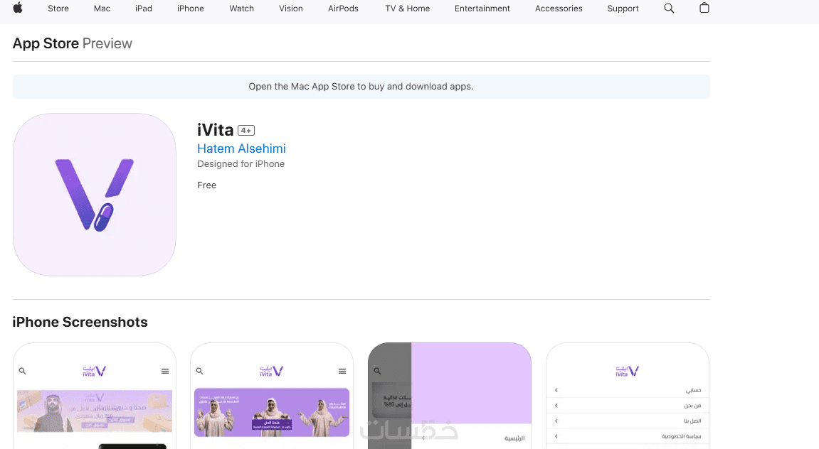The width and height of the screenshot is (819, 449).
Task: Open the search icon in the top navigation
Action: click(669, 9)
